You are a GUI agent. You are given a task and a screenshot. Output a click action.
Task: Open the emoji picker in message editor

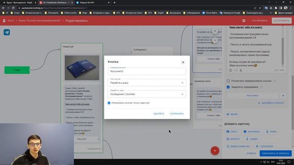231,70
